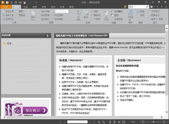This screenshot has width=169, height=124.
Task: Open the settings gear dropdown
Action: pyautogui.click(x=152, y=7)
